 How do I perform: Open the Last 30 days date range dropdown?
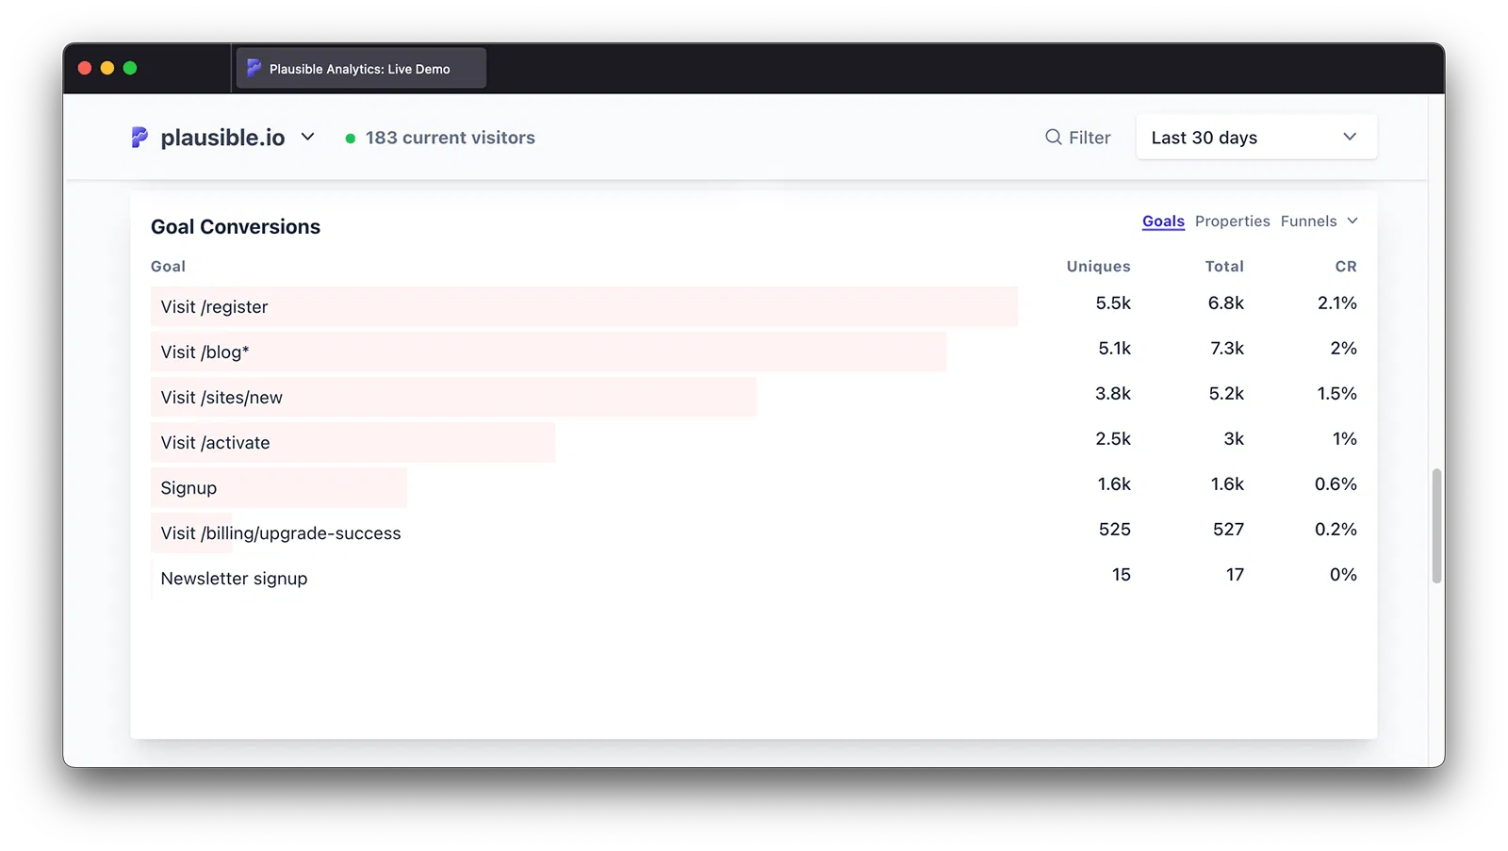tap(1255, 138)
